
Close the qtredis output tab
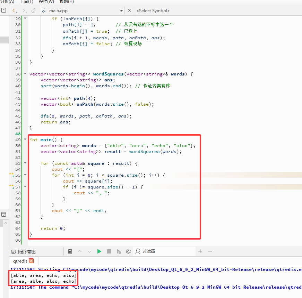pos(31,261)
